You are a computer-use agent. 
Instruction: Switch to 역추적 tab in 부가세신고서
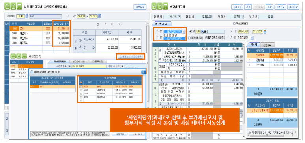[x=253, y=45]
